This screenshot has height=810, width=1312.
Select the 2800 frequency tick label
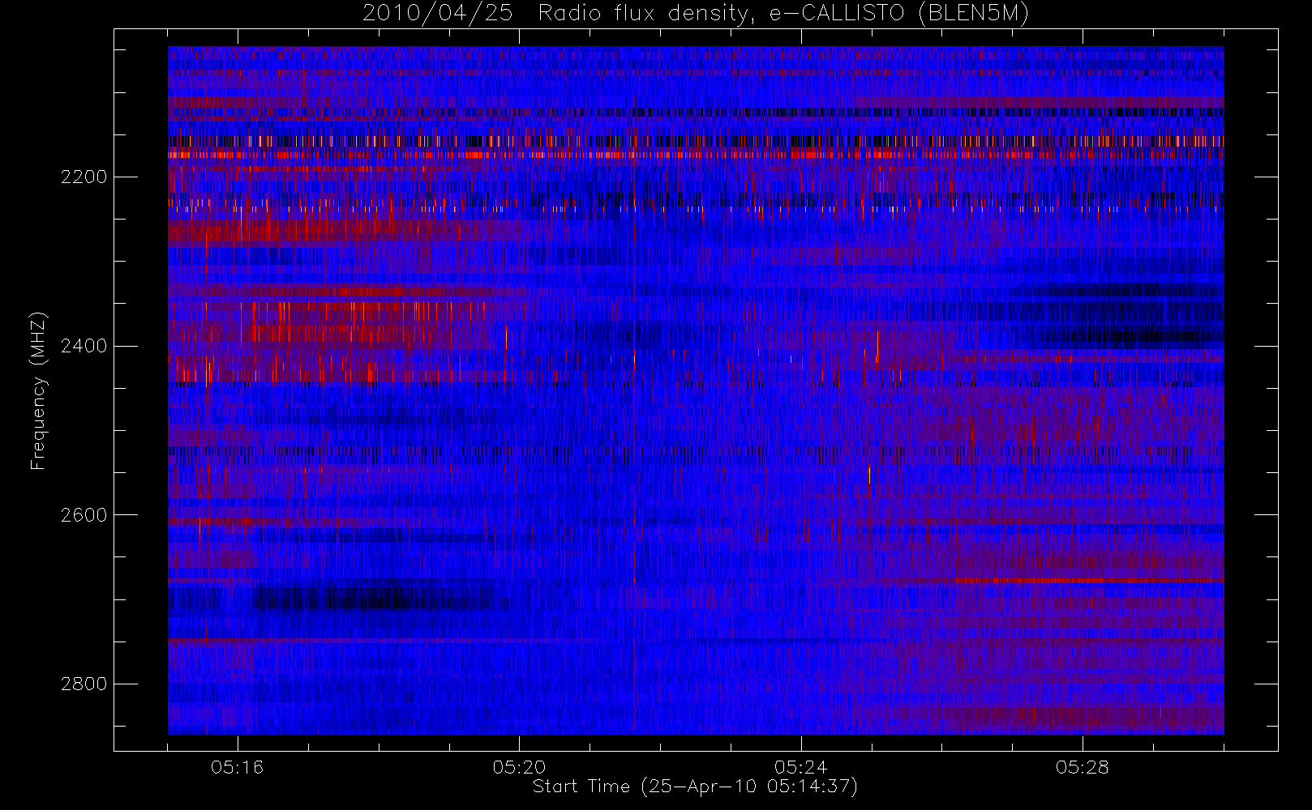coord(84,684)
